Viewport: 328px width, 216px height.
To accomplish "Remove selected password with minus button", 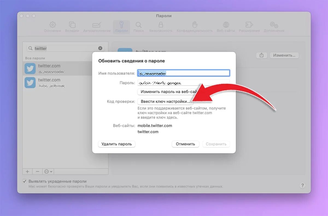I will point(37,172).
